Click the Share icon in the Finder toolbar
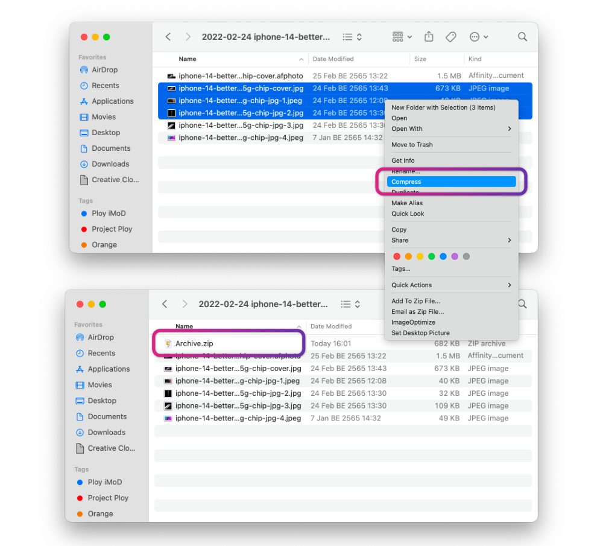The width and height of the screenshot is (603, 546). click(x=429, y=37)
